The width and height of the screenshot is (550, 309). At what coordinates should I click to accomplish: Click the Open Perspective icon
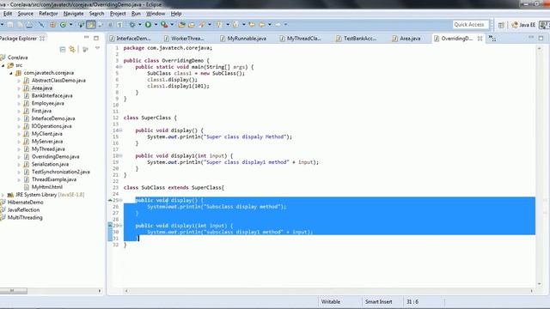point(501,25)
